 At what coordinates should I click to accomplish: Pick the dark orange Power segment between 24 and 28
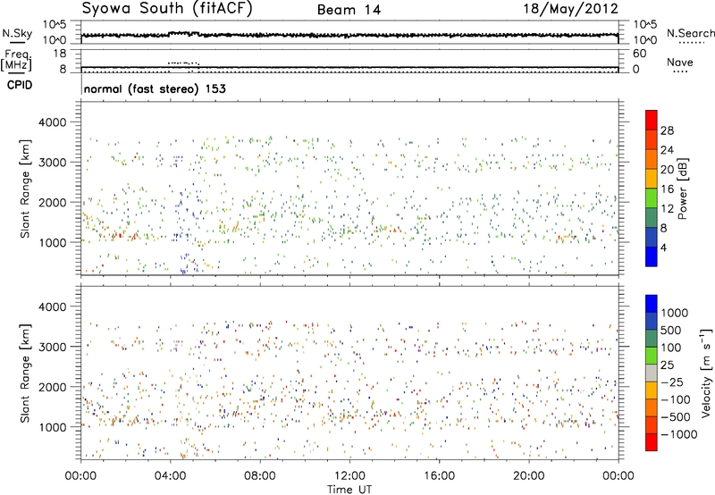(652, 139)
